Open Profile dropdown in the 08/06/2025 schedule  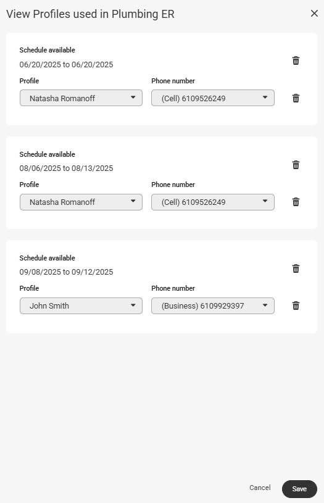click(81, 202)
